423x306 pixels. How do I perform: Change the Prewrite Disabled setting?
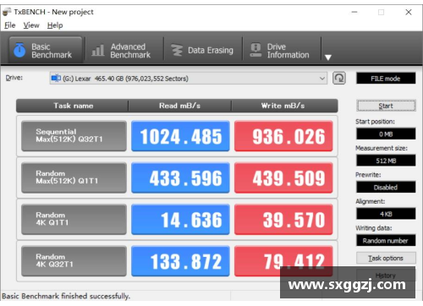[386, 188]
